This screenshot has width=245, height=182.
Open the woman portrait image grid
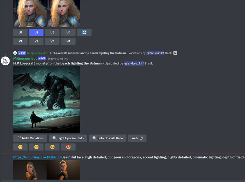coord(47,170)
